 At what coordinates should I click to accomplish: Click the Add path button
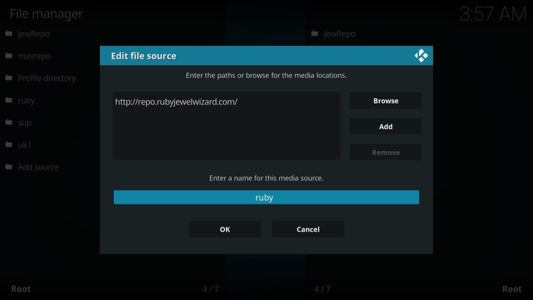point(386,127)
